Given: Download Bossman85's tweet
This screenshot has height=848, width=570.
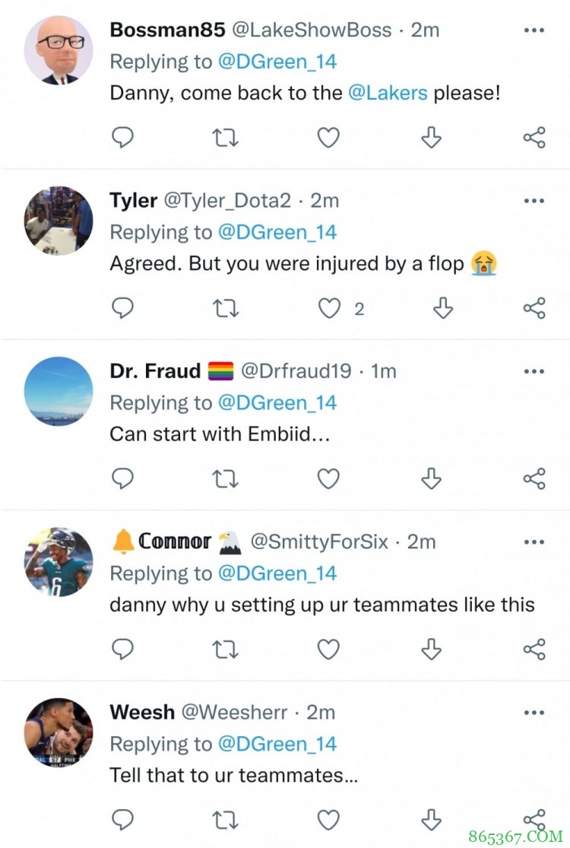Looking at the screenshot, I should tap(431, 138).
